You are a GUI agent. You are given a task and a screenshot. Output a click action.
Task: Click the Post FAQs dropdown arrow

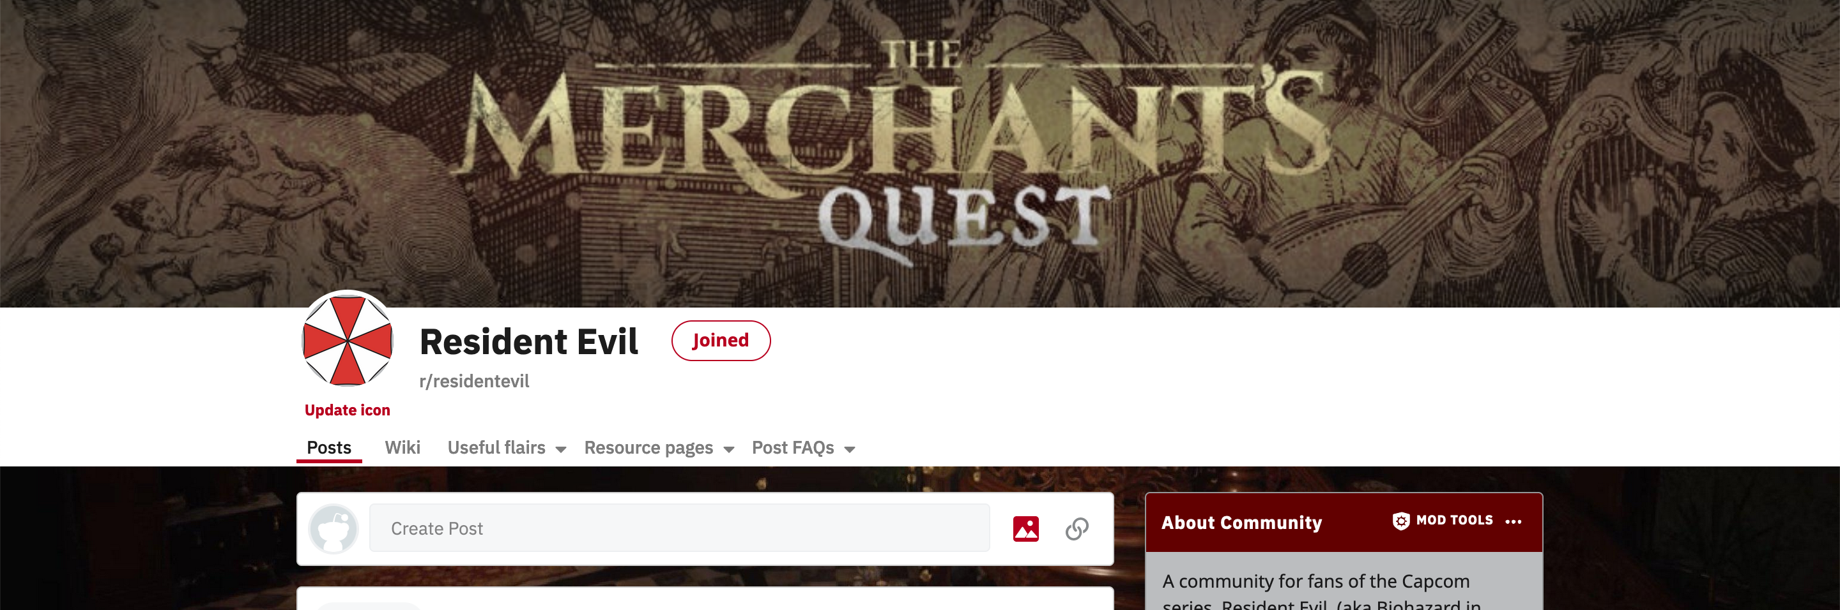(849, 449)
